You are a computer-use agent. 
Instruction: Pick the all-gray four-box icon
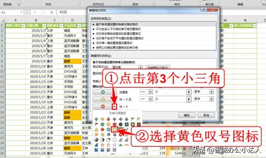(x=115, y=150)
